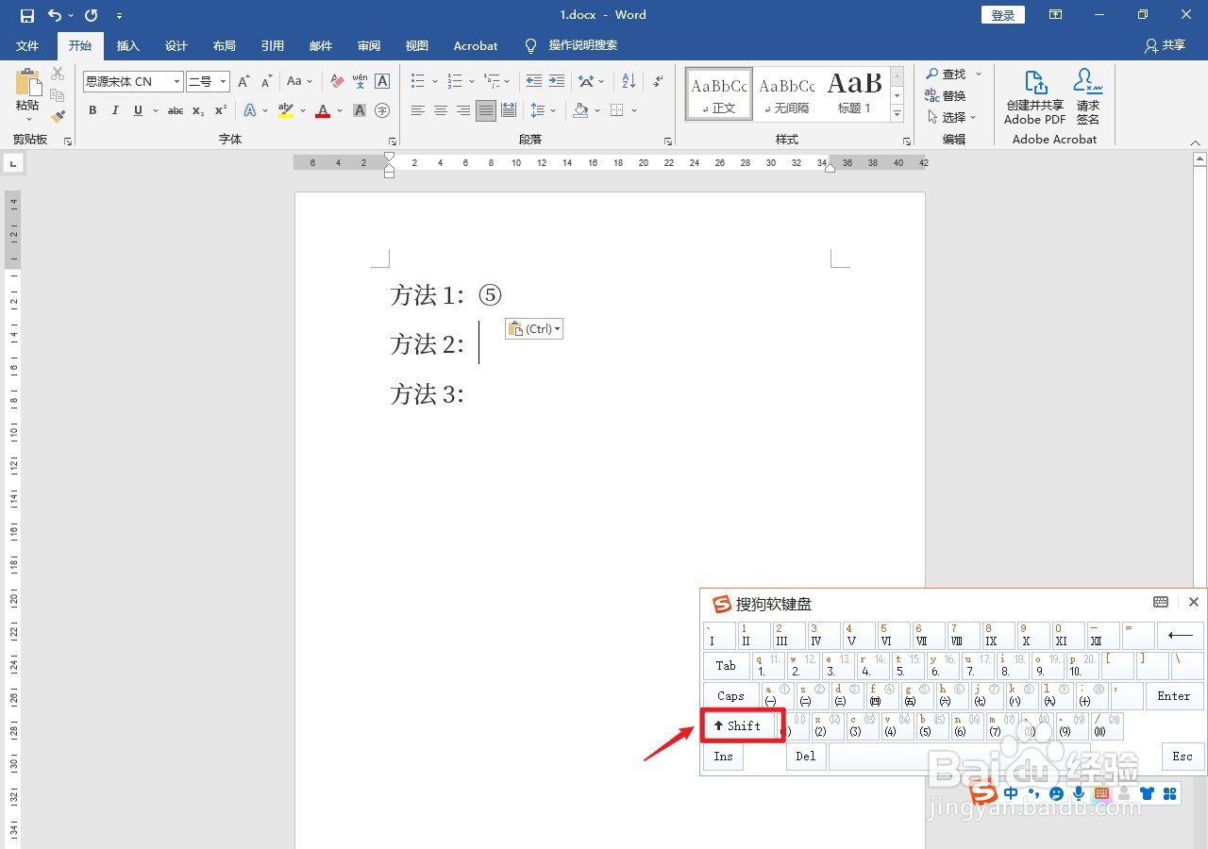1208x849 pixels.
Task: Cut selection with the scissors icon
Action: click(x=58, y=74)
